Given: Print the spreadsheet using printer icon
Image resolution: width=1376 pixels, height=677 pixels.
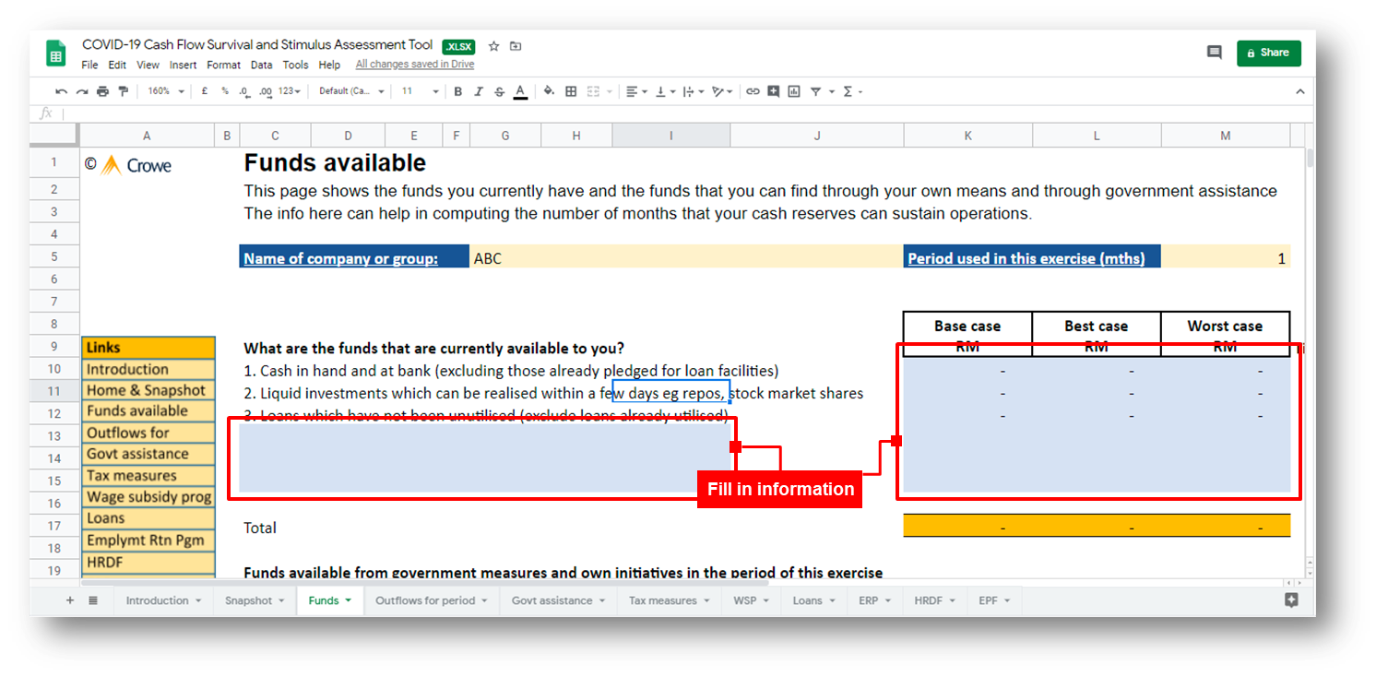Looking at the screenshot, I should (102, 91).
